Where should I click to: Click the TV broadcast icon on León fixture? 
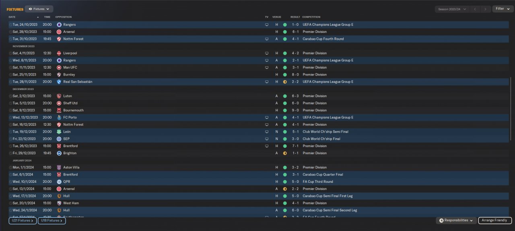(x=266, y=132)
